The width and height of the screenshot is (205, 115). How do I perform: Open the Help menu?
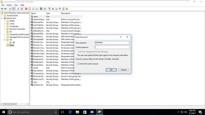[x=22, y=5]
